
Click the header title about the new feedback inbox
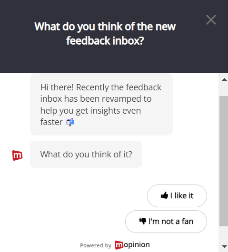point(105,33)
